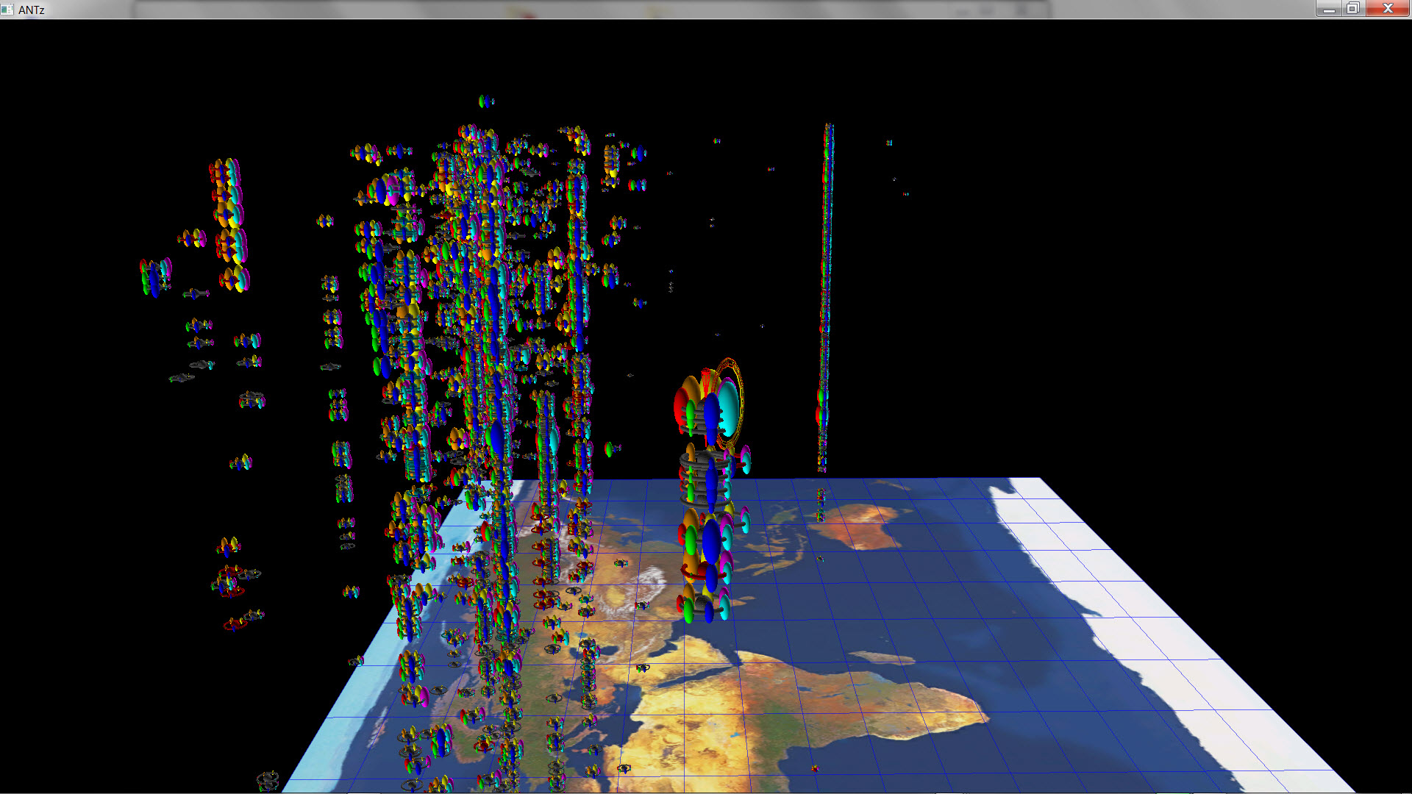
Task: Select the isolated topmost glyph above the cluster
Action: [x=485, y=101]
